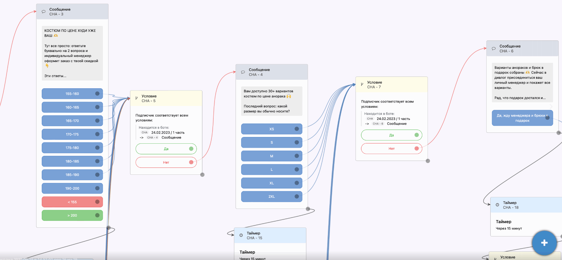The height and width of the screenshot is (260, 562).
Task: Click Нет output in Условие СНА - 5
Action: pyautogui.click(x=166, y=162)
